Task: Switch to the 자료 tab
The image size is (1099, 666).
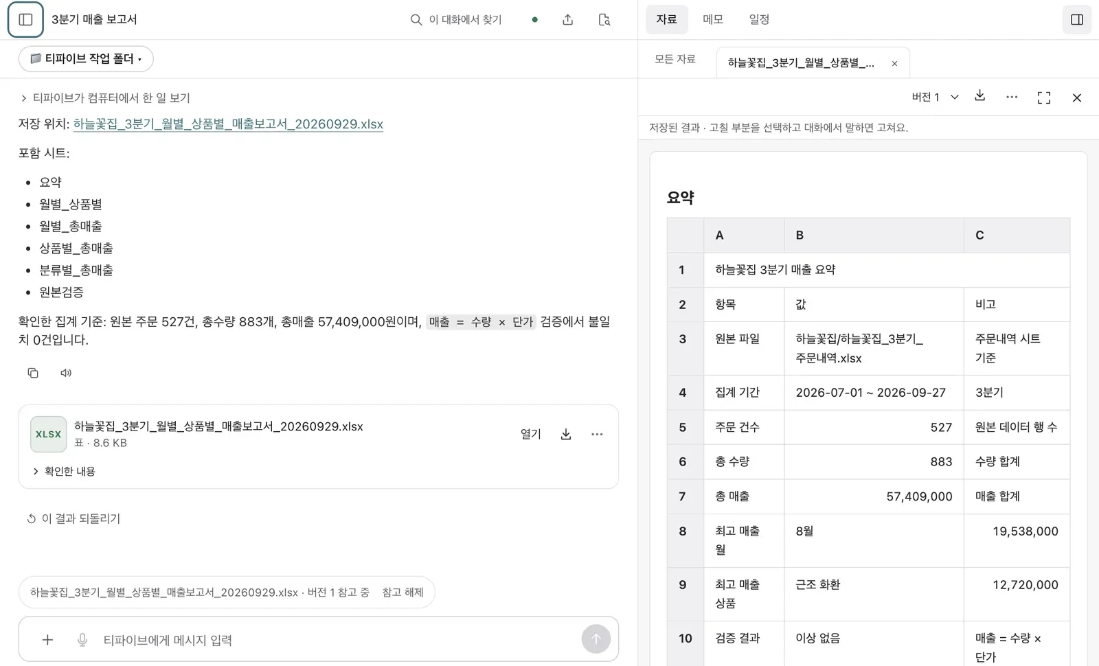Action: (666, 19)
